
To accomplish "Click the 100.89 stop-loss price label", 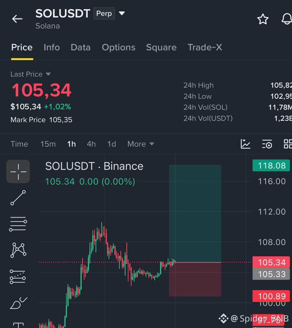I will (x=271, y=296).
